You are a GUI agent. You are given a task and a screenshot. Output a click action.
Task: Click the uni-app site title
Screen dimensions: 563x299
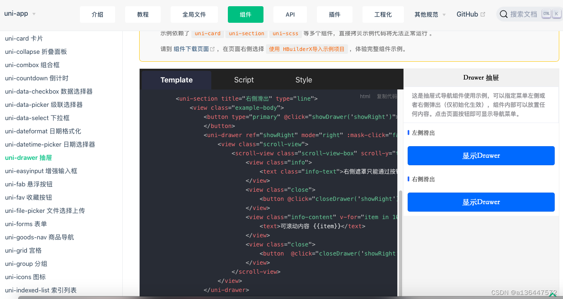16,14
